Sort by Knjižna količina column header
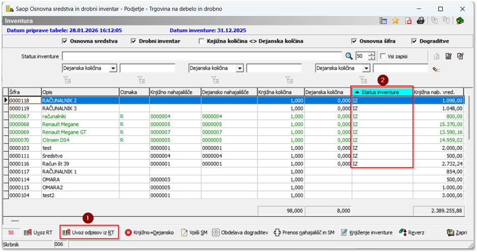 point(281,92)
